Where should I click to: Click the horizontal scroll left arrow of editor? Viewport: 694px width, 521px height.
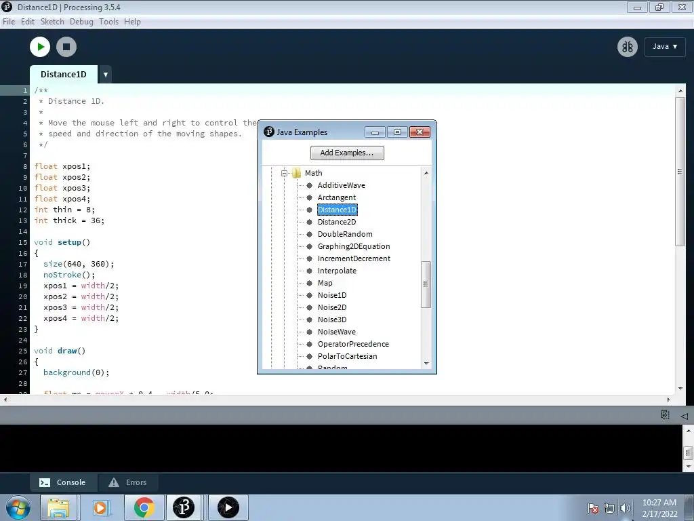coord(5,400)
